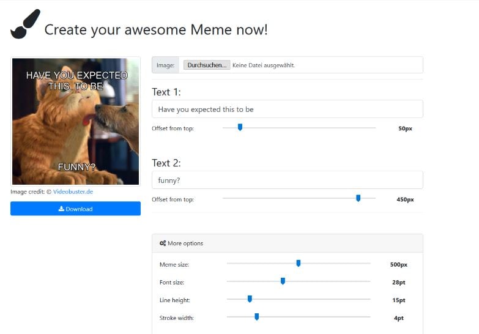Click the Text 2 offset from top slider handle
The height and width of the screenshot is (334, 479).
click(x=358, y=198)
